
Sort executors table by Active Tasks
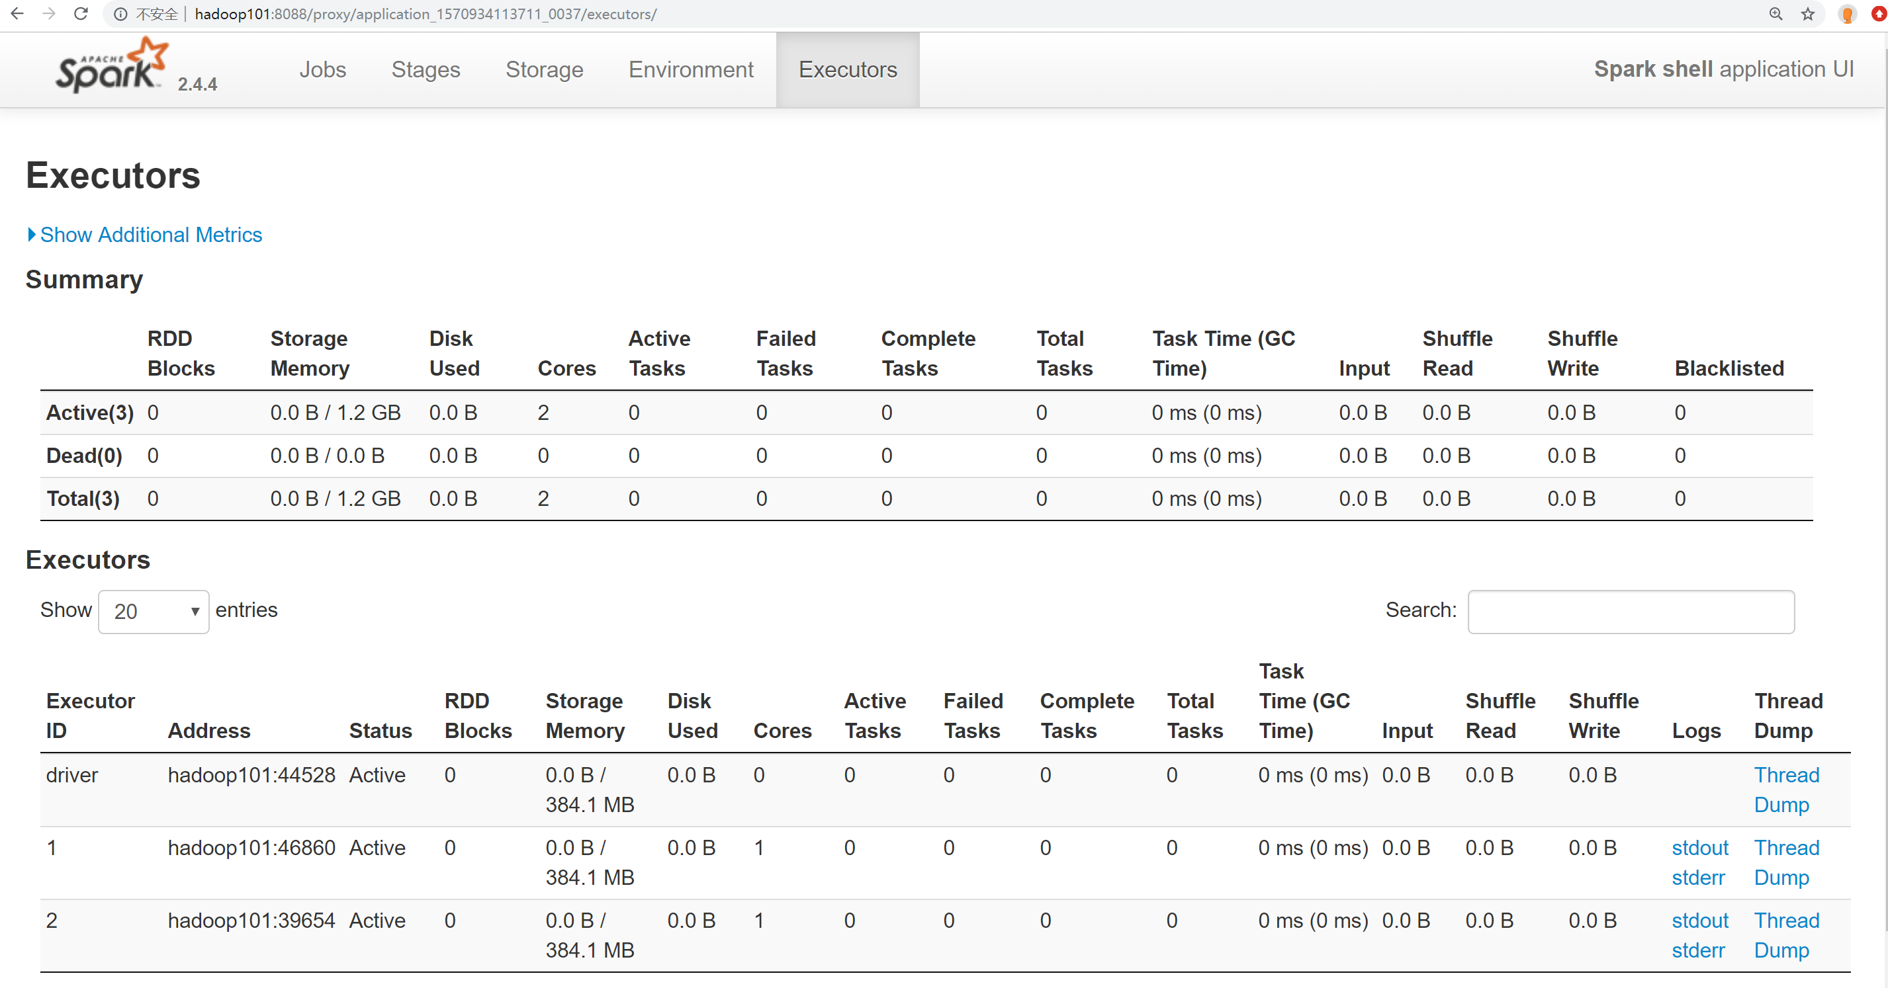[x=875, y=716]
